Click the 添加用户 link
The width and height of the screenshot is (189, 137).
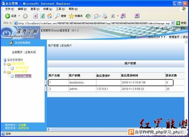(66, 45)
